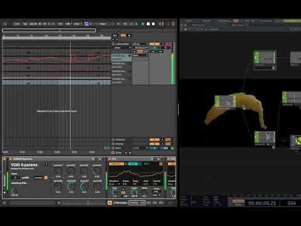Image resolution: width=301 pixels, height=226 pixels.
Task: Click the white Stop button in Live
Action: (148, 24)
